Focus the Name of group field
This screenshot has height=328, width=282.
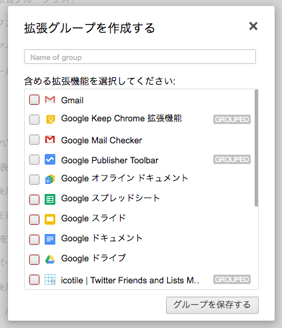click(140, 57)
